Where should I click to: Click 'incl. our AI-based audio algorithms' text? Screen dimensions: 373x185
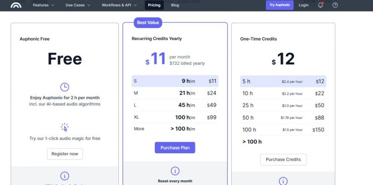[x=65, y=104]
